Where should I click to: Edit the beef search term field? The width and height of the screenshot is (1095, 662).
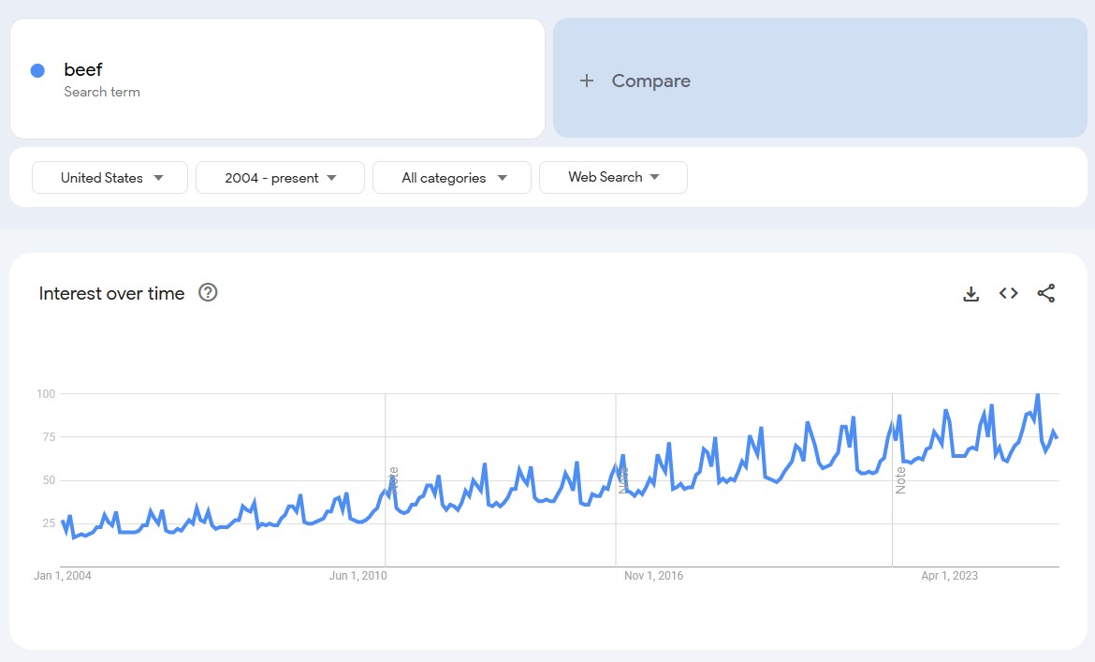[x=277, y=79]
